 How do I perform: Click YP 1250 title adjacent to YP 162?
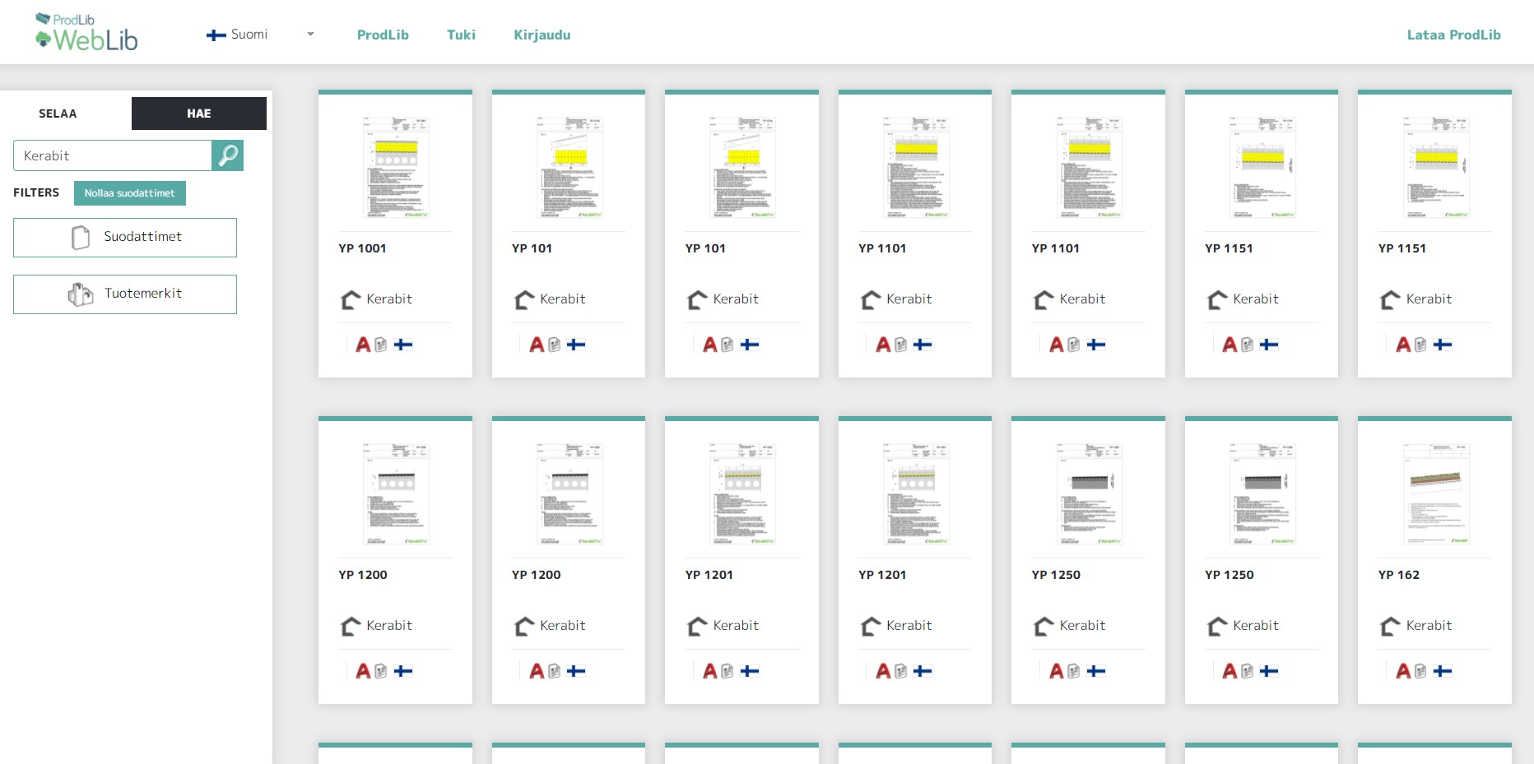[1230, 575]
